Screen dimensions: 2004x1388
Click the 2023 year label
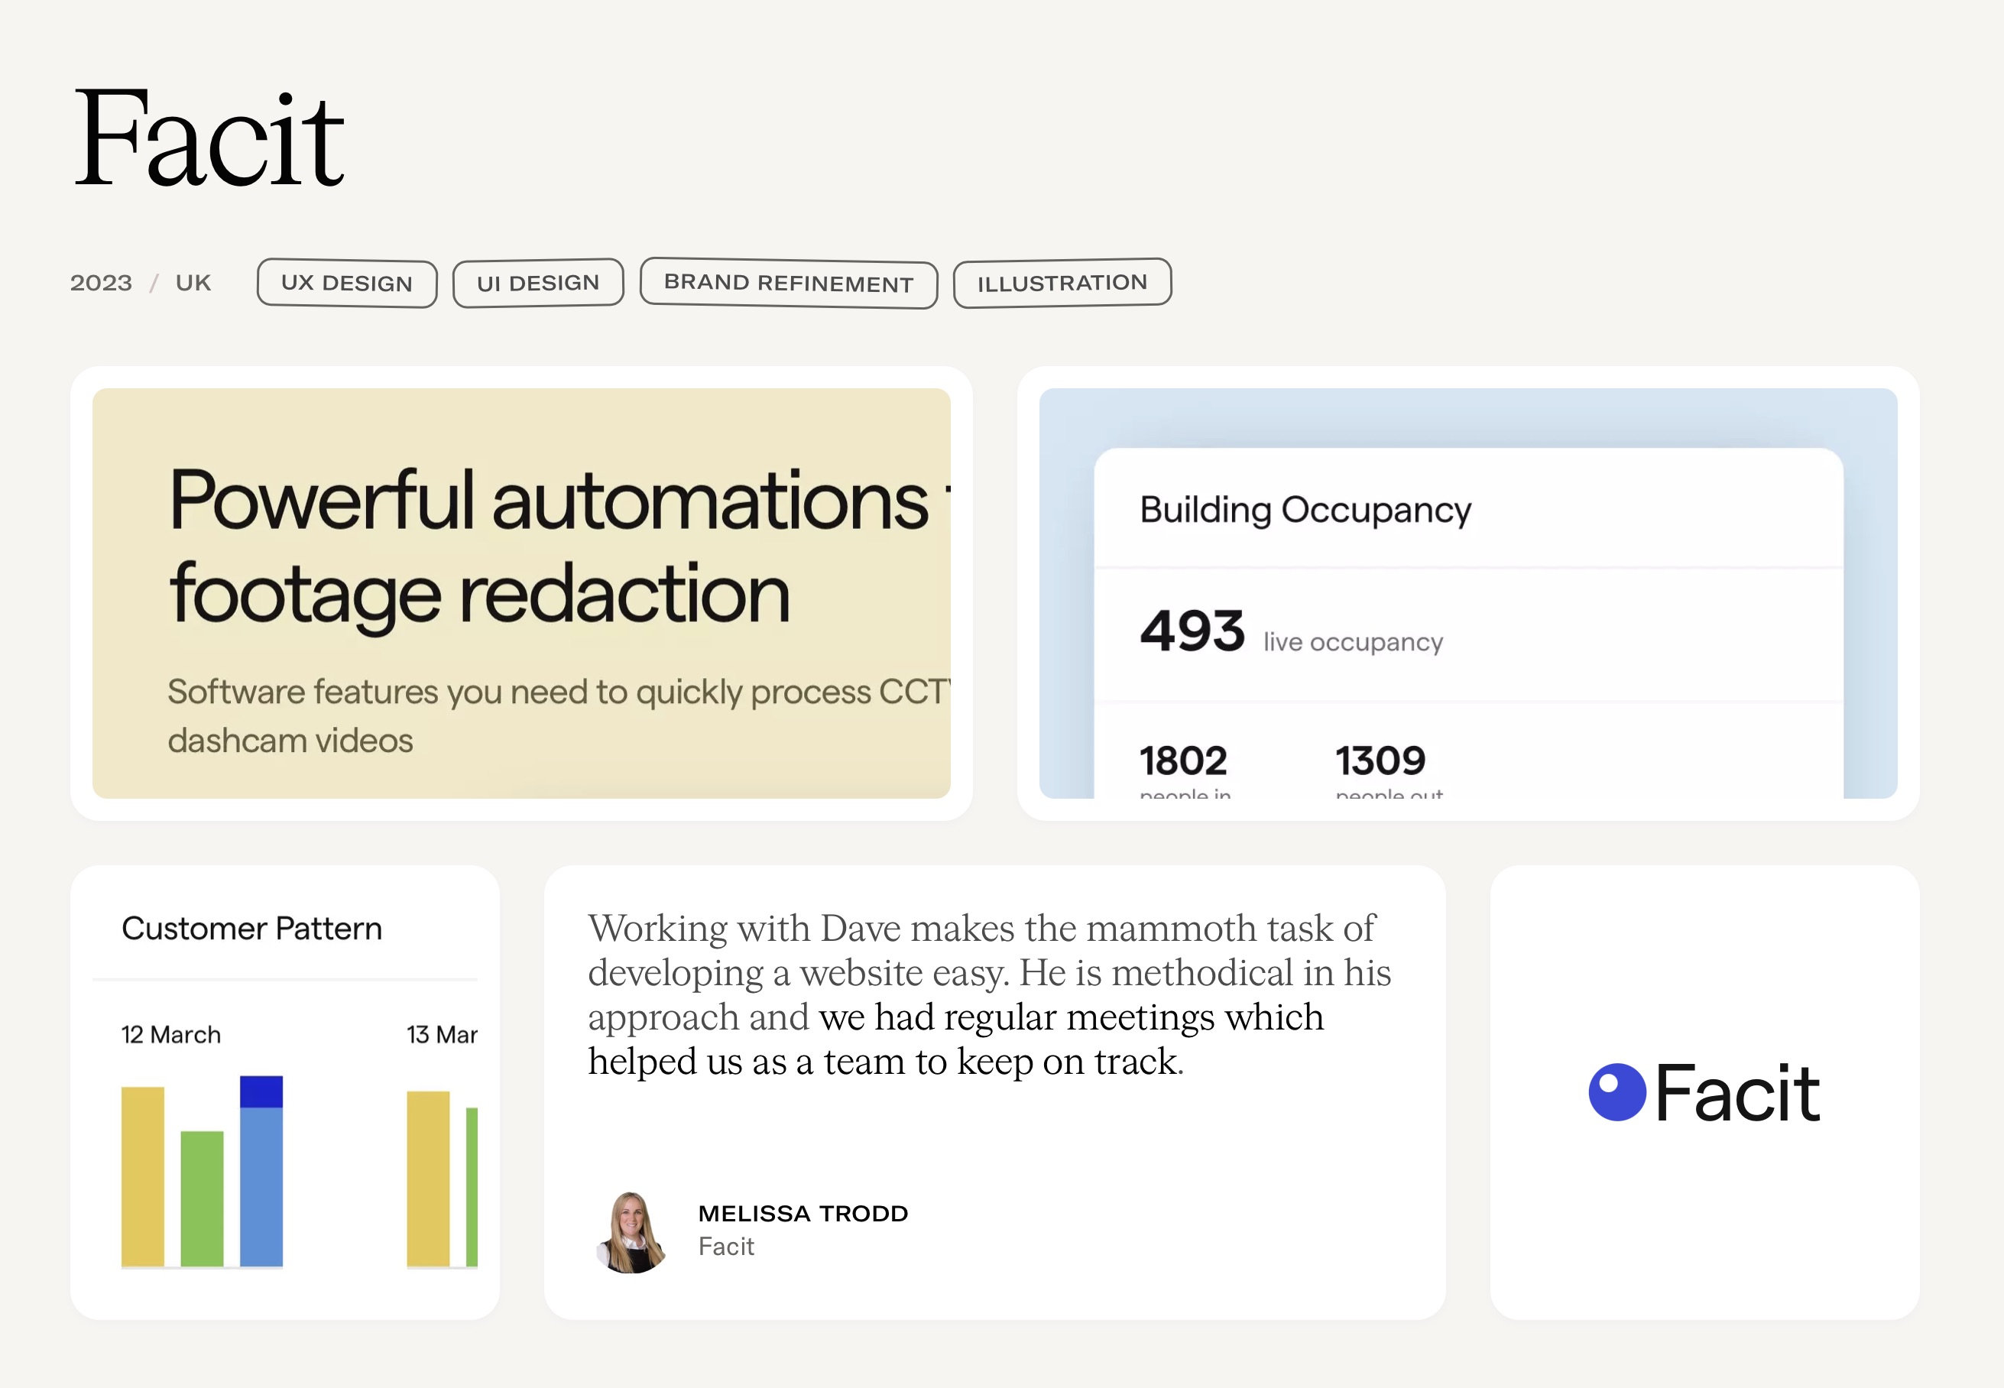101,284
